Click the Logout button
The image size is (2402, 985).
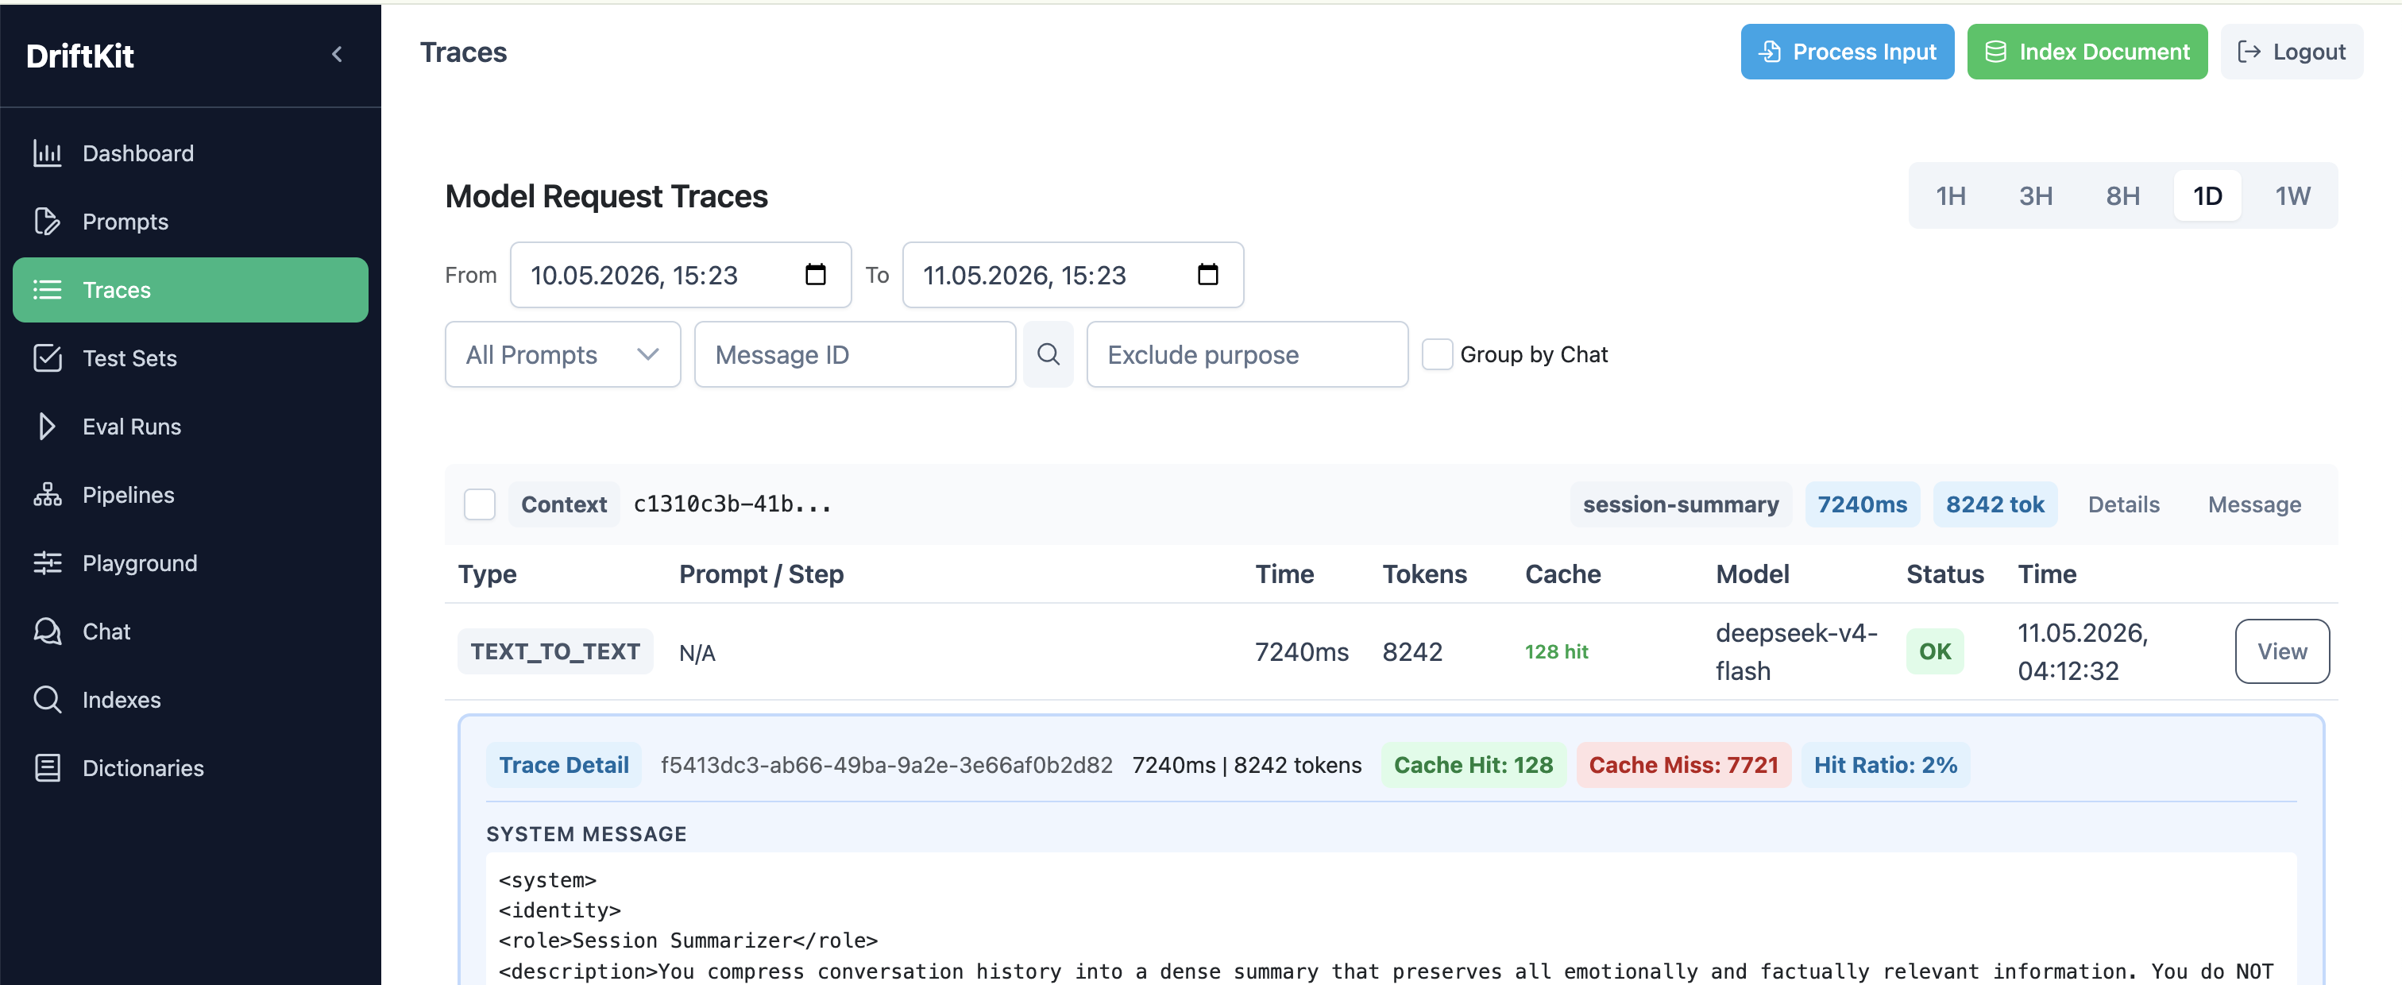tap(2291, 52)
